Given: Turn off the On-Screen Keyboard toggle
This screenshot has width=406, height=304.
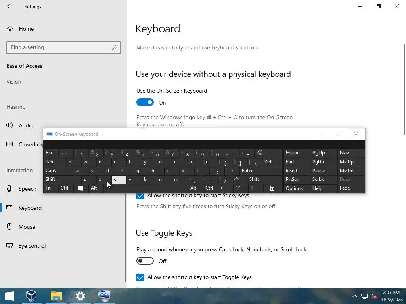Looking at the screenshot, I should 145,103.
